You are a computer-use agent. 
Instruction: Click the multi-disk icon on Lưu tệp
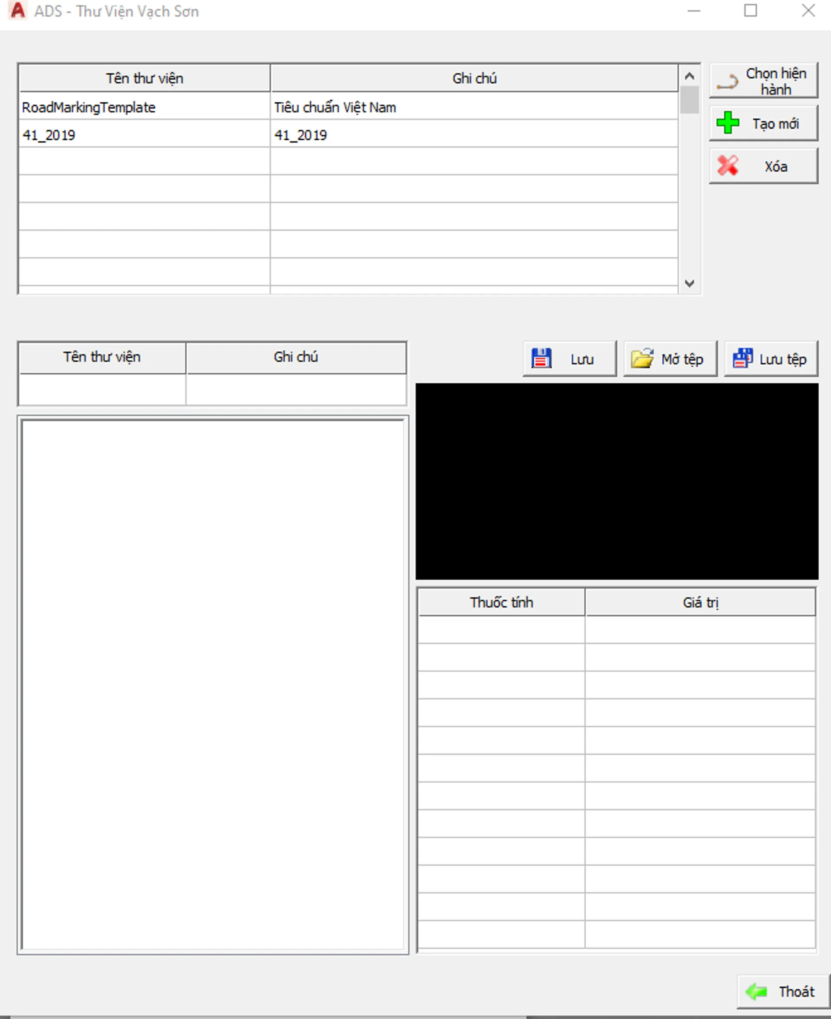point(742,358)
